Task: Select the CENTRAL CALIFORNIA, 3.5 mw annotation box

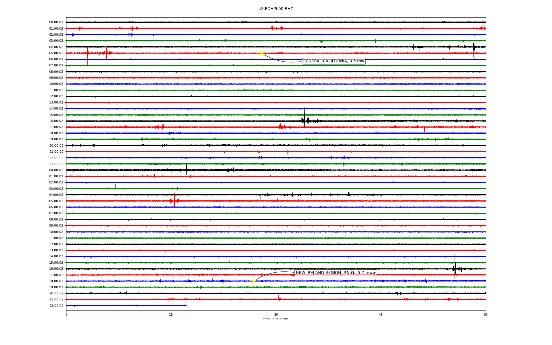Action: 333,61
